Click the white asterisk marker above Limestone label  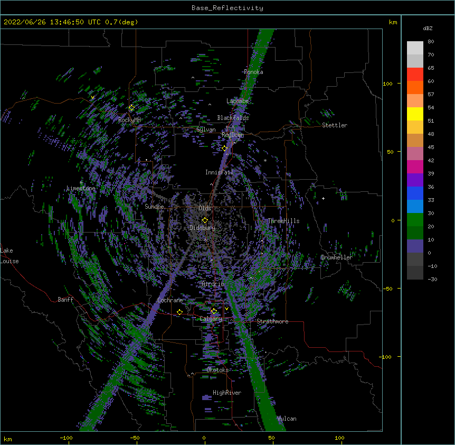81,183
